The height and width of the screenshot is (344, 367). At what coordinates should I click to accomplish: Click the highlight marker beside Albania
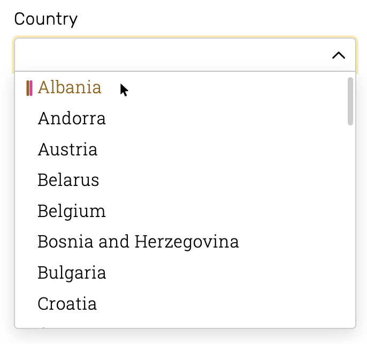coord(29,88)
